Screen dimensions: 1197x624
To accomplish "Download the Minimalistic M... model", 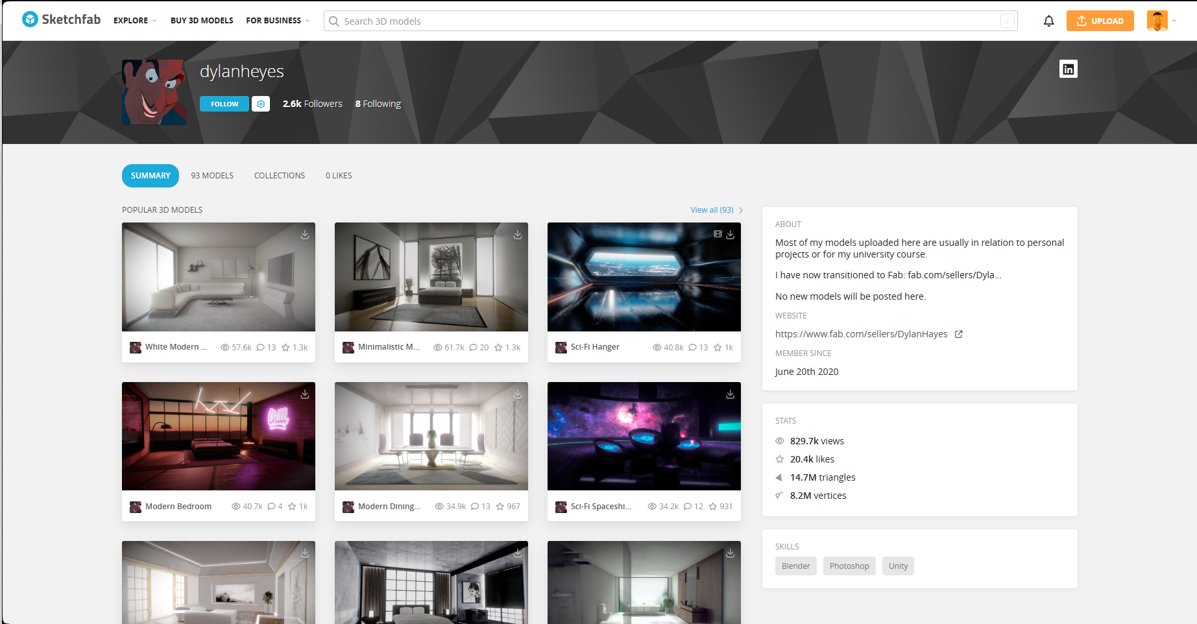I will pos(518,235).
